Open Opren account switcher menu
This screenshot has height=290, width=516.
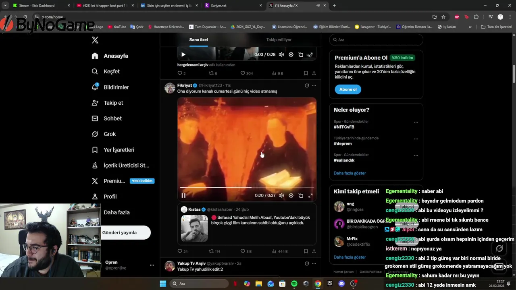pyautogui.click(x=152, y=265)
